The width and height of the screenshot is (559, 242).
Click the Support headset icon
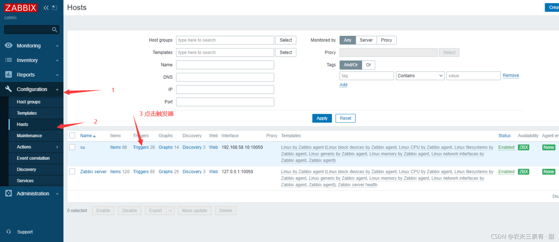(x=9, y=232)
